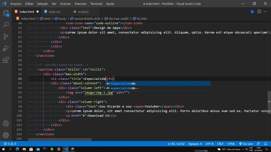Image resolution: width=271 pixels, height=152 pixels.
Task: Open the Windows Start button
Action: pyautogui.click(x=3, y=149)
